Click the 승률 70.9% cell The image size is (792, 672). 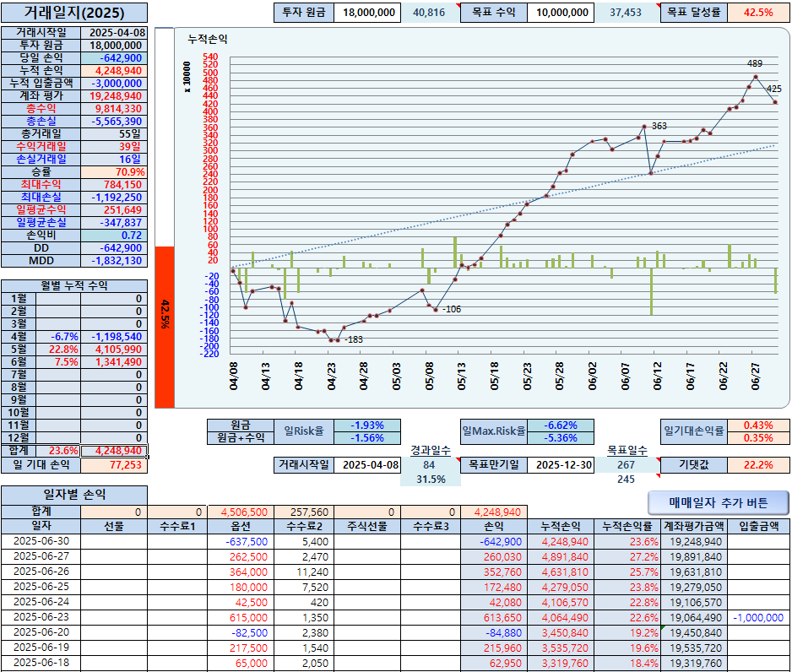[114, 171]
